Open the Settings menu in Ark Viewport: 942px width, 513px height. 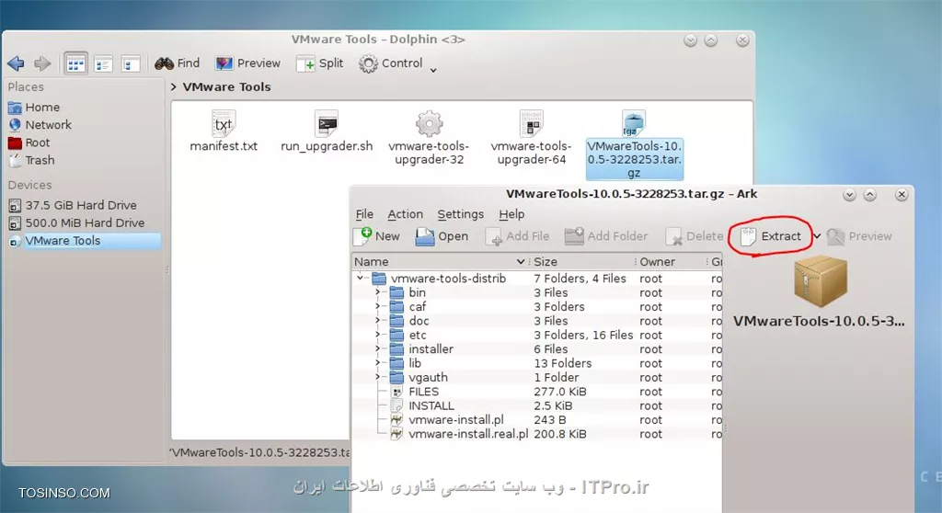pyautogui.click(x=460, y=214)
